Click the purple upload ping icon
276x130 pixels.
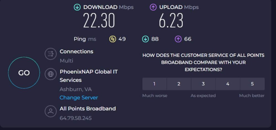[x=178, y=39]
